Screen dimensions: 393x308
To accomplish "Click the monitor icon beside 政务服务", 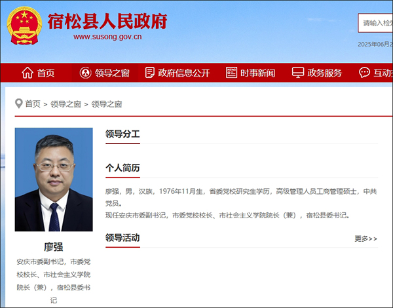I will [x=298, y=73].
